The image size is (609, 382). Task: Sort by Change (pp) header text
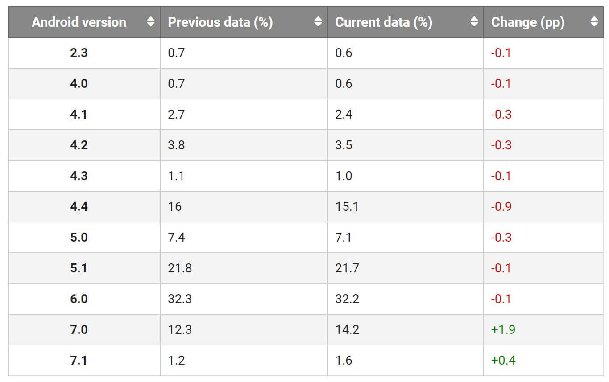(x=527, y=22)
